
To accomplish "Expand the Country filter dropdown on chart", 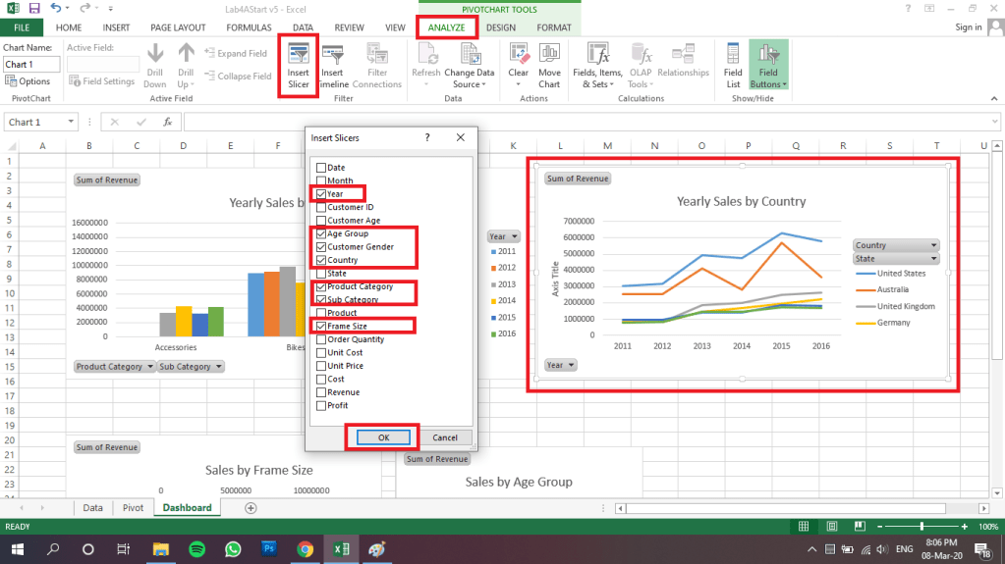I will coord(932,245).
